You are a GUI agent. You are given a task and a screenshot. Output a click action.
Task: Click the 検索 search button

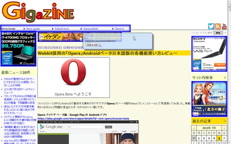pyautogui.click(x=218, y=33)
